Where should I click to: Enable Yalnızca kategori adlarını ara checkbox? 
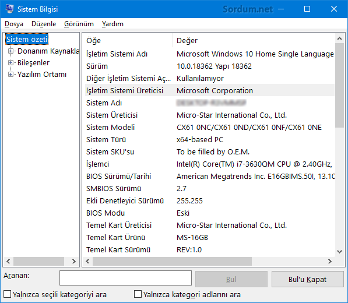point(138,294)
